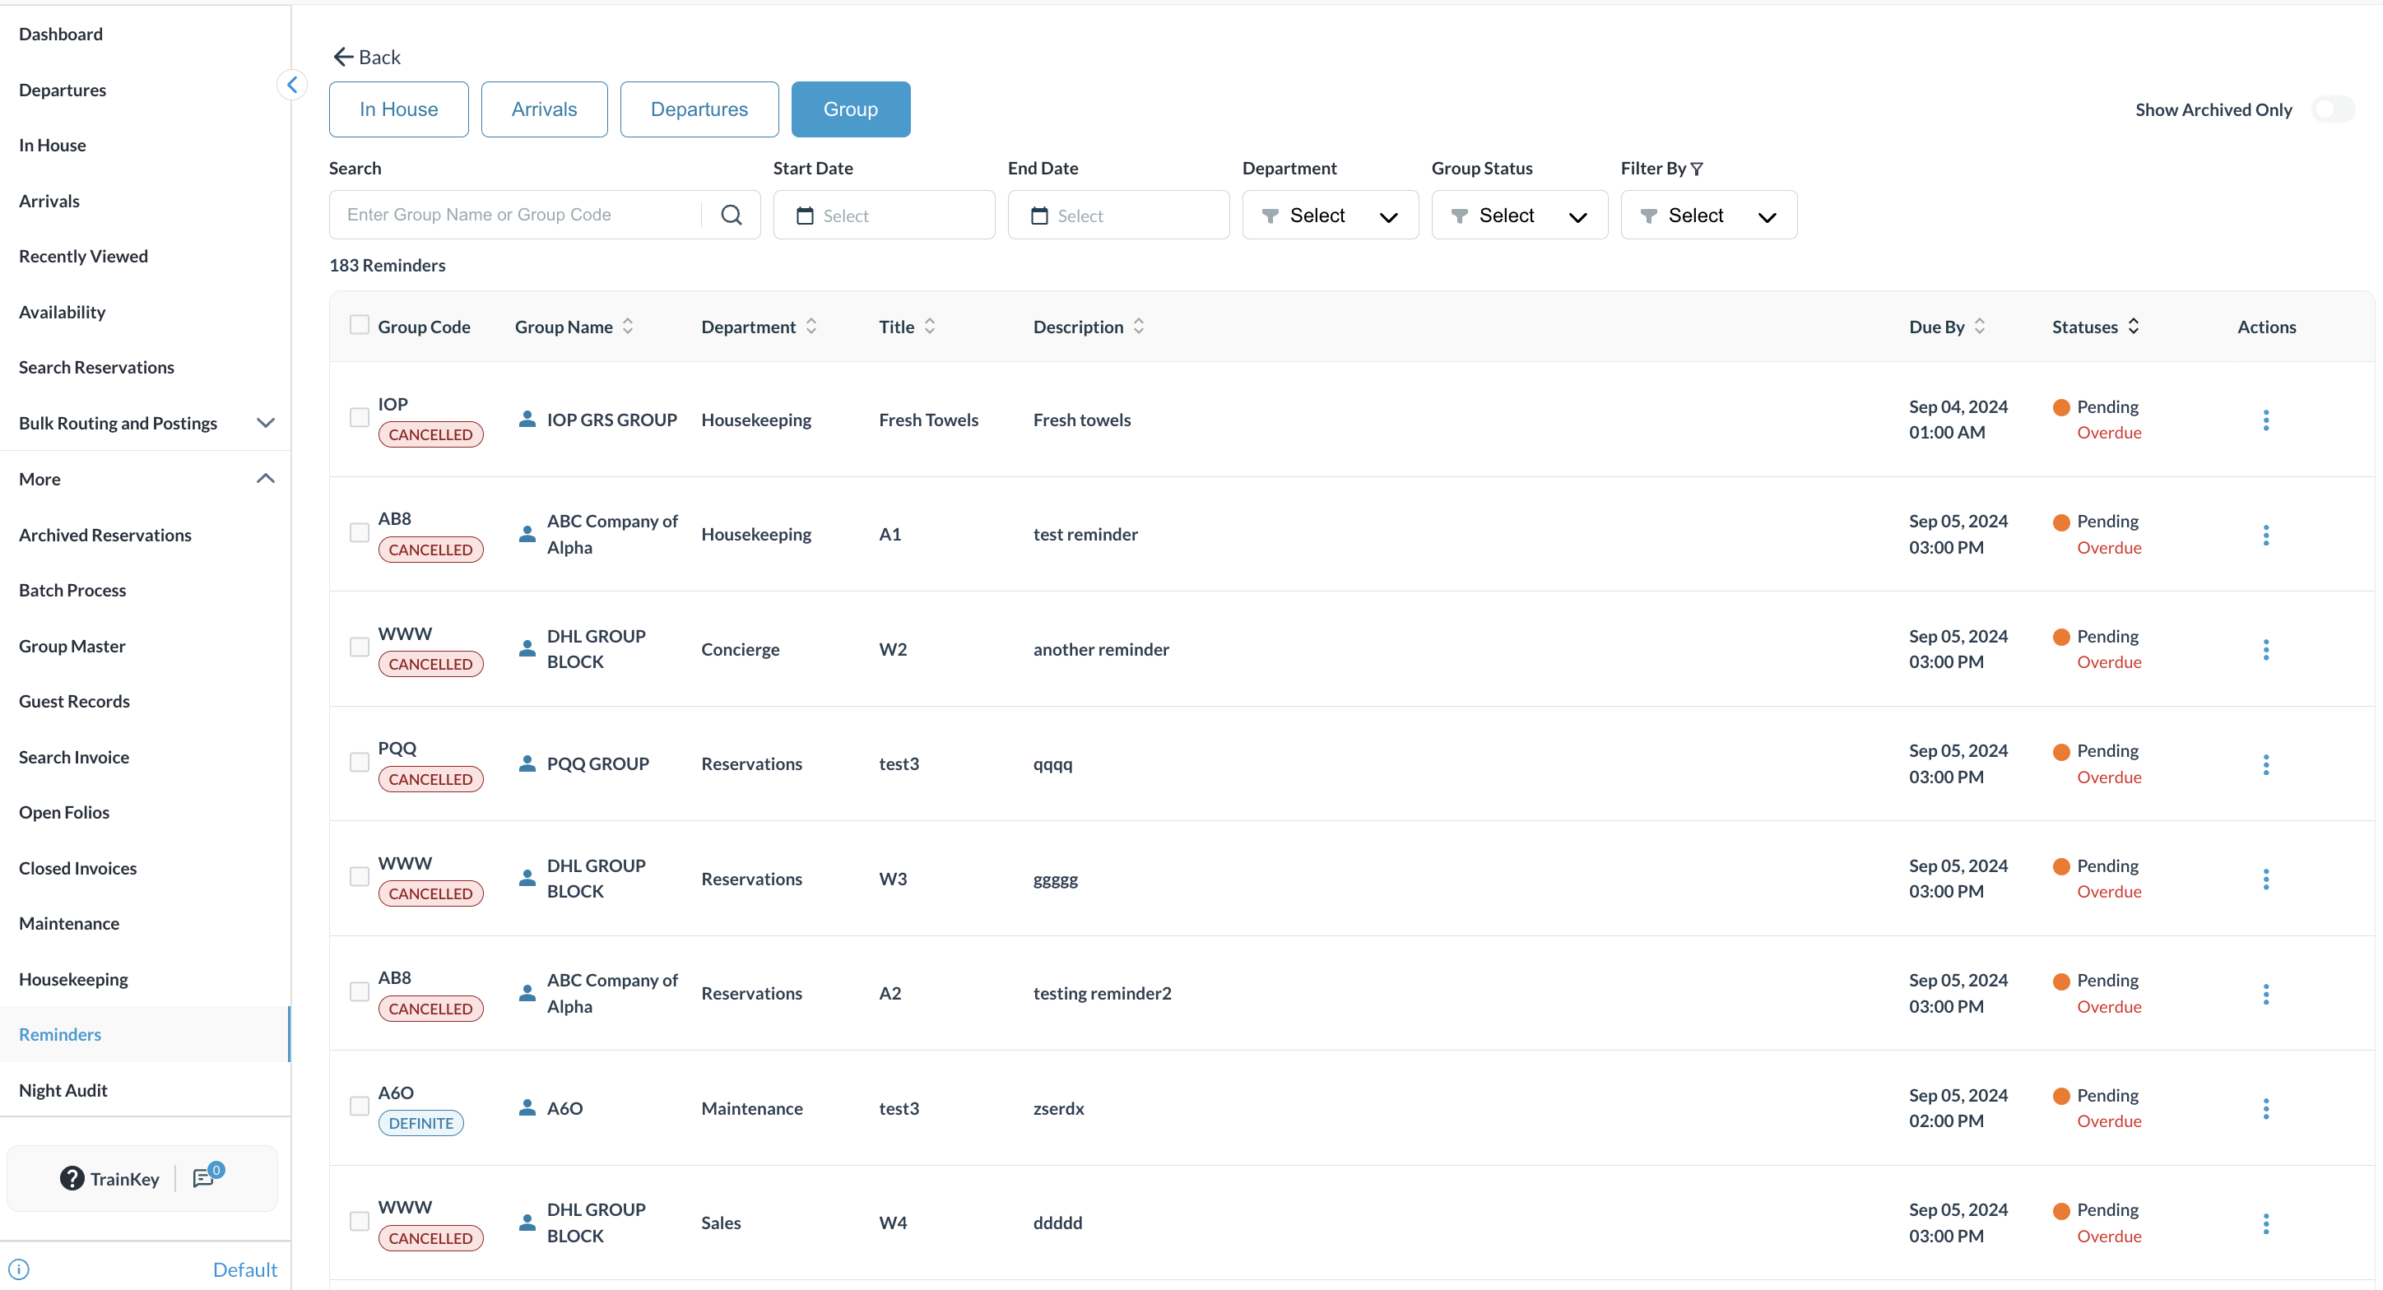Click the search magnifier icon
The width and height of the screenshot is (2383, 1290).
tap(731, 215)
